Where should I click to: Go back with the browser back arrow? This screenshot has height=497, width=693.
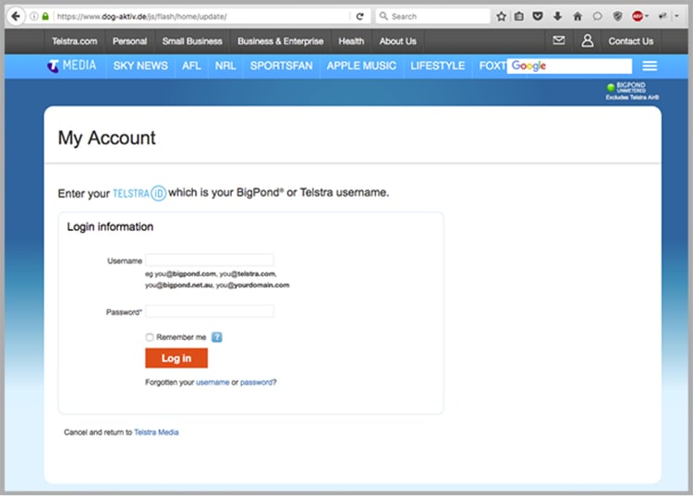tap(16, 17)
